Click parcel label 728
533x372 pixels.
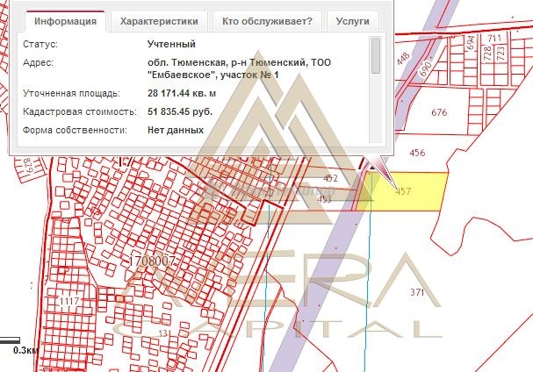pos(487,54)
